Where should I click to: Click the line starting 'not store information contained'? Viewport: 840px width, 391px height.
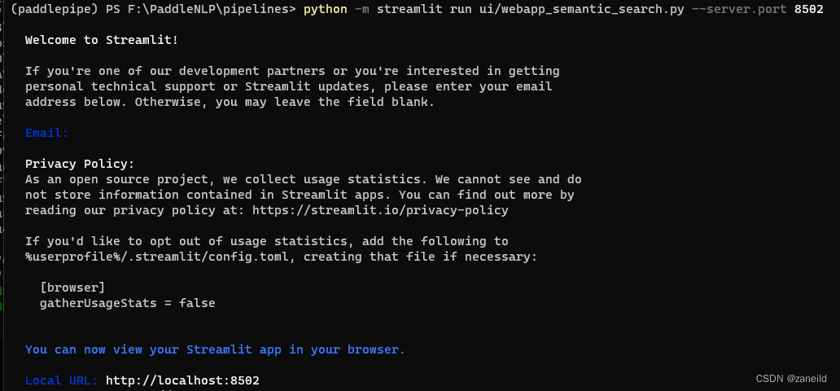[300, 195]
